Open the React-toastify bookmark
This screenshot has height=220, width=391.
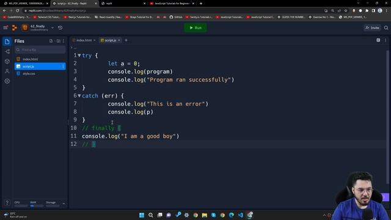108,17
